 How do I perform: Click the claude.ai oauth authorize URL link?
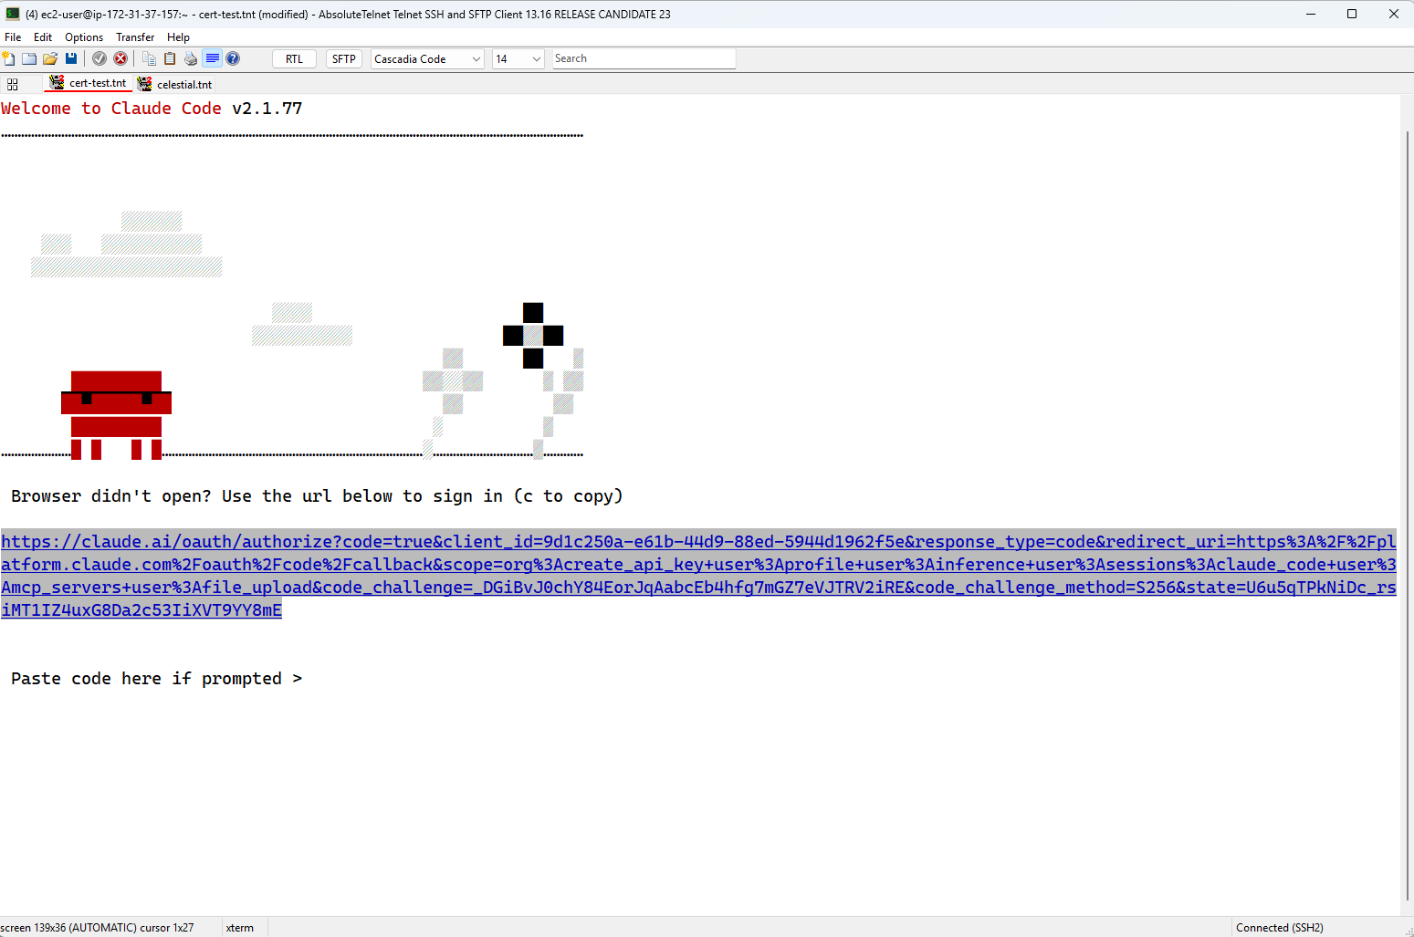tap(698, 576)
